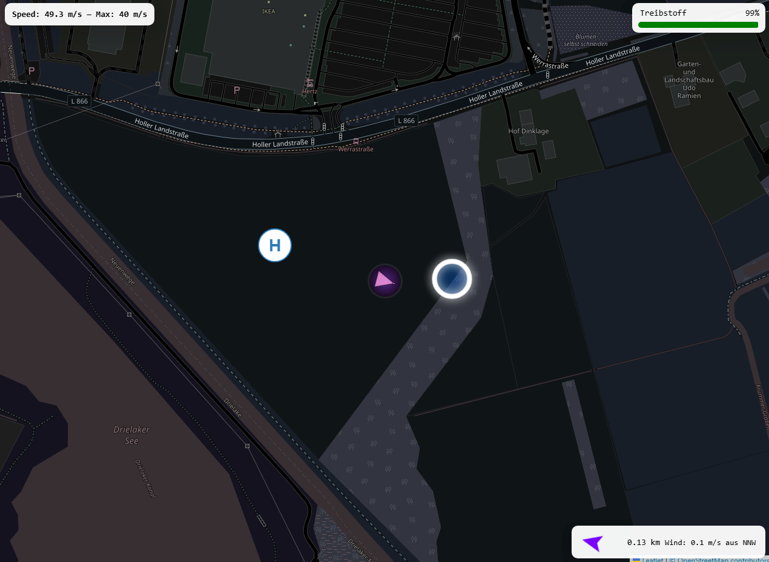Click the speed readout panel
The height and width of the screenshot is (562, 769).
(x=79, y=14)
